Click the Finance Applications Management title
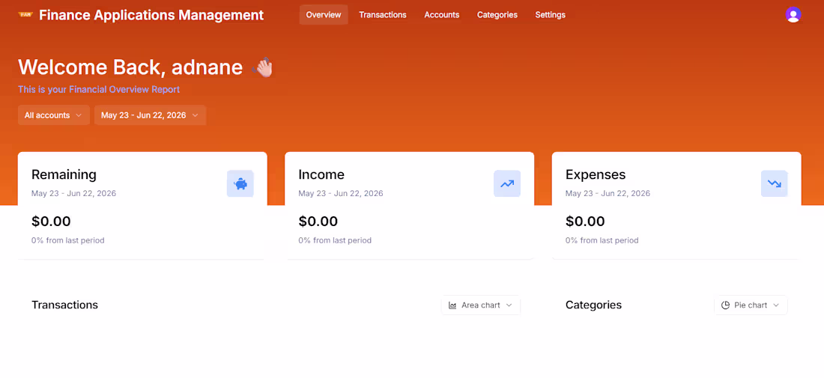 pyautogui.click(x=151, y=15)
